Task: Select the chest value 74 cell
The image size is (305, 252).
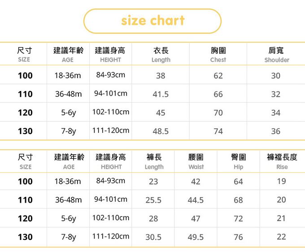Action: coord(218,131)
